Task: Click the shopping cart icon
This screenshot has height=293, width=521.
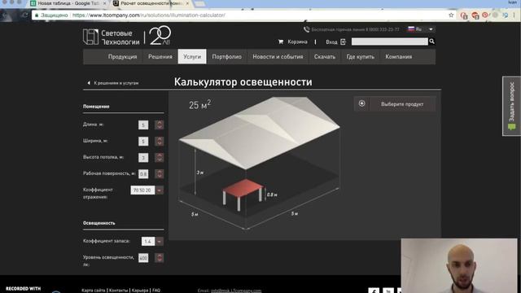Action: click(281, 42)
